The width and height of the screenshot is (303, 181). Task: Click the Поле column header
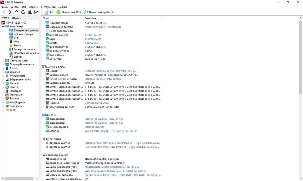(x=62, y=18)
